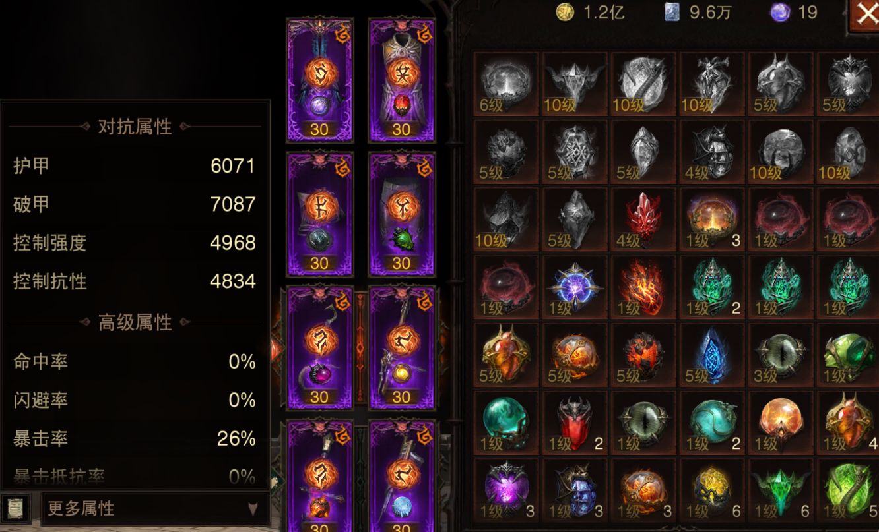Choose the purple gem with count 3
The height and width of the screenshot is (532, 879).
pos(507,490)
